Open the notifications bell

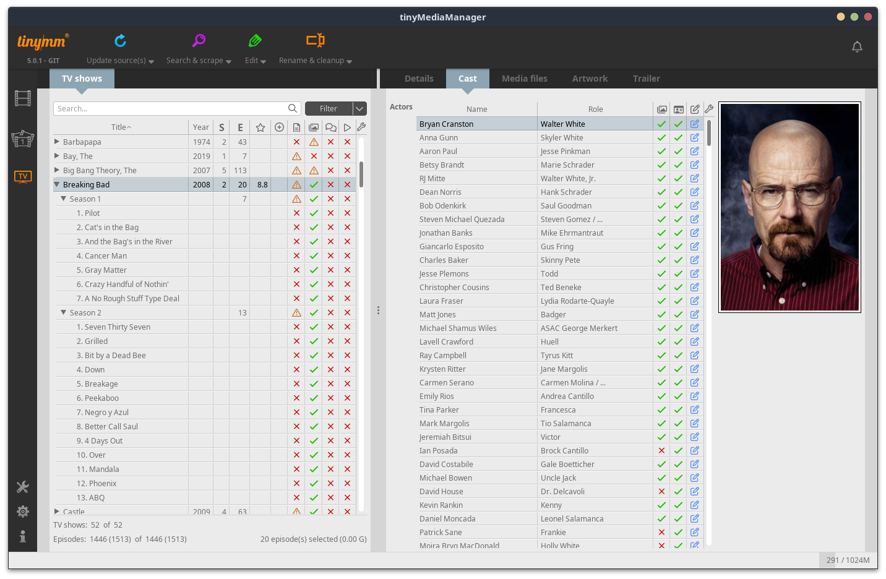tap(857, 47)
